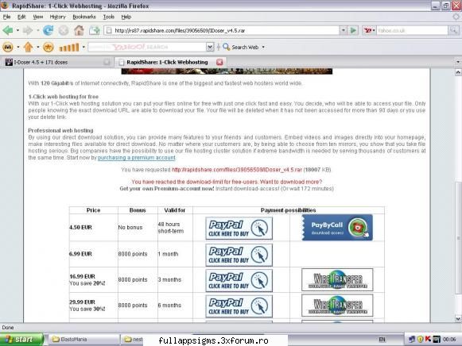The image size is (462, 346).
Task: Follow the purchasing a premium account link
Action: tap(137, 158)
